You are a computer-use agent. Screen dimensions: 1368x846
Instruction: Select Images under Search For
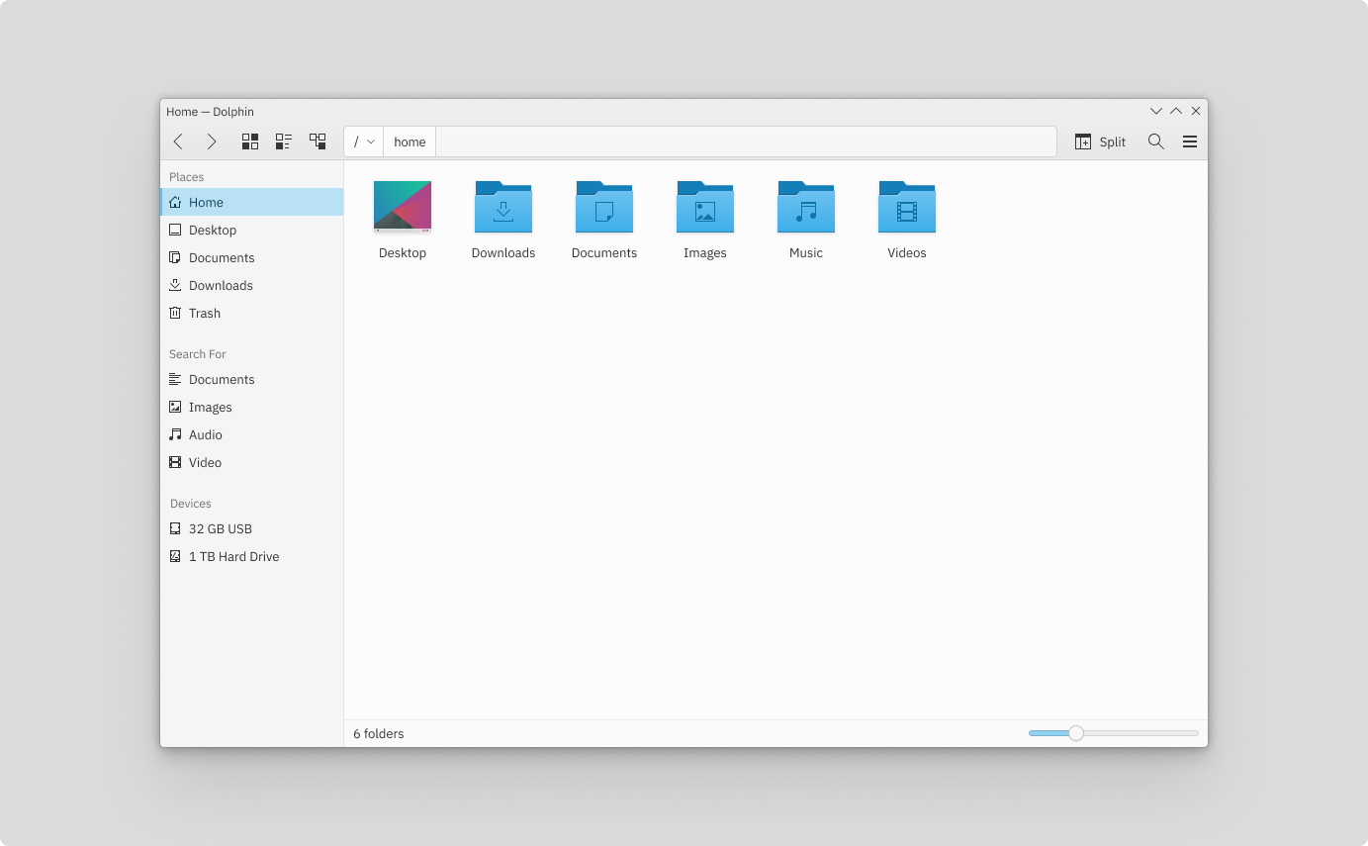pos(210,407)
